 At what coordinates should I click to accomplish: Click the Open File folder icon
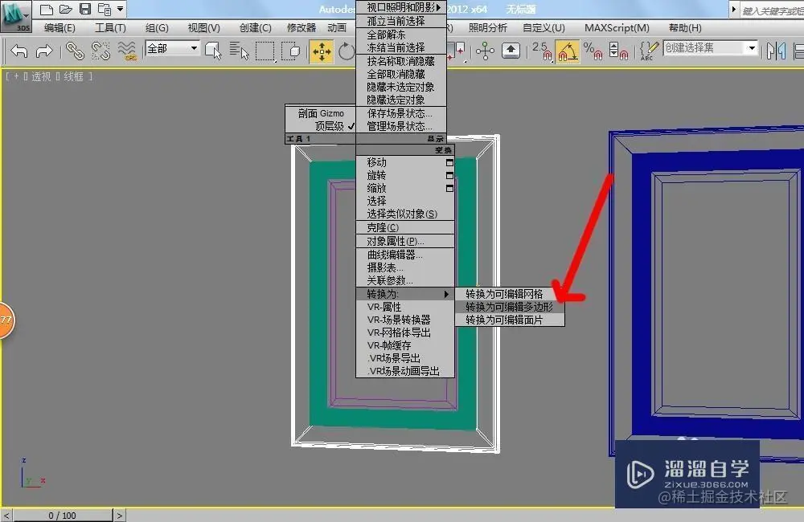pyautogui.click(x=66, y=9)
